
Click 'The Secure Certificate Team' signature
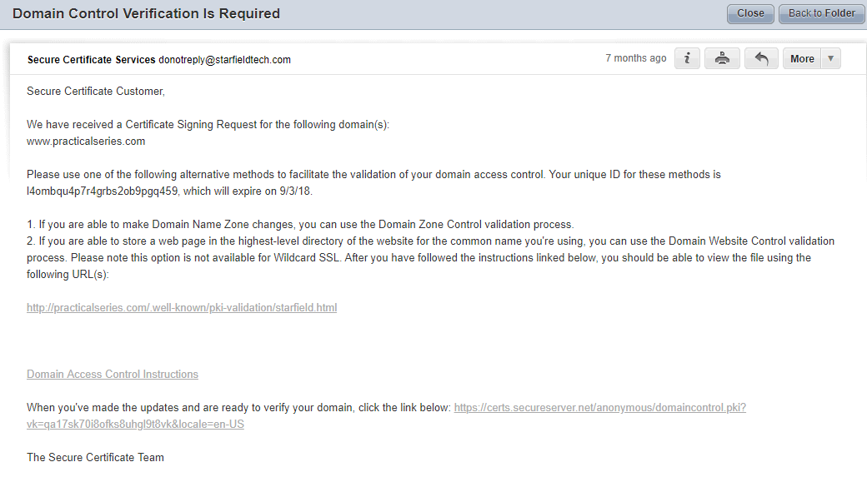(x=95, y=457)
